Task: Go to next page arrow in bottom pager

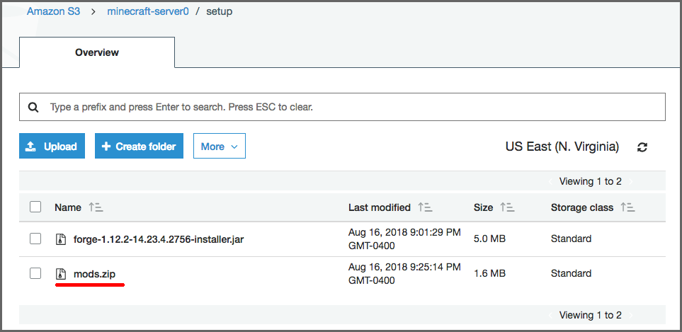Action: pyautogui.click(x=631, y=315)
